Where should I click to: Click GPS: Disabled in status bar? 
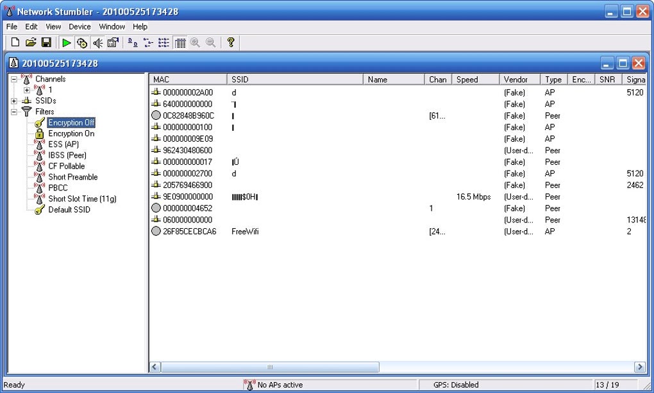coord(456,385)
